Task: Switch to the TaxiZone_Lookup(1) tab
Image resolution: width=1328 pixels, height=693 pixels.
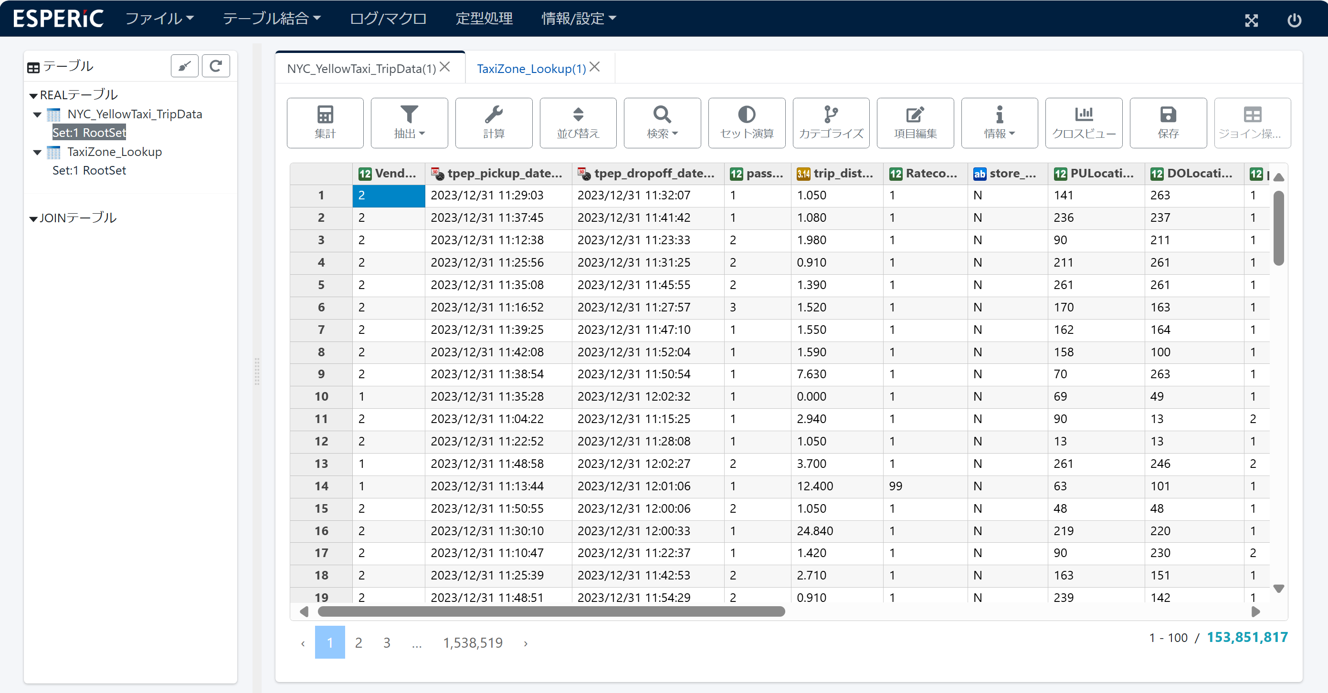Action: (x=531, y=69)
